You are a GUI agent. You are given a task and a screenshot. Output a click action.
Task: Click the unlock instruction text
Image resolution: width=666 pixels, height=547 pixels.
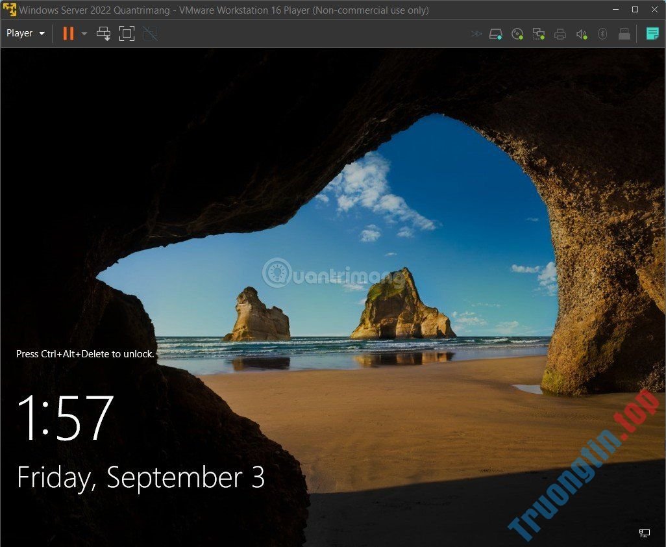click(85, 353)
